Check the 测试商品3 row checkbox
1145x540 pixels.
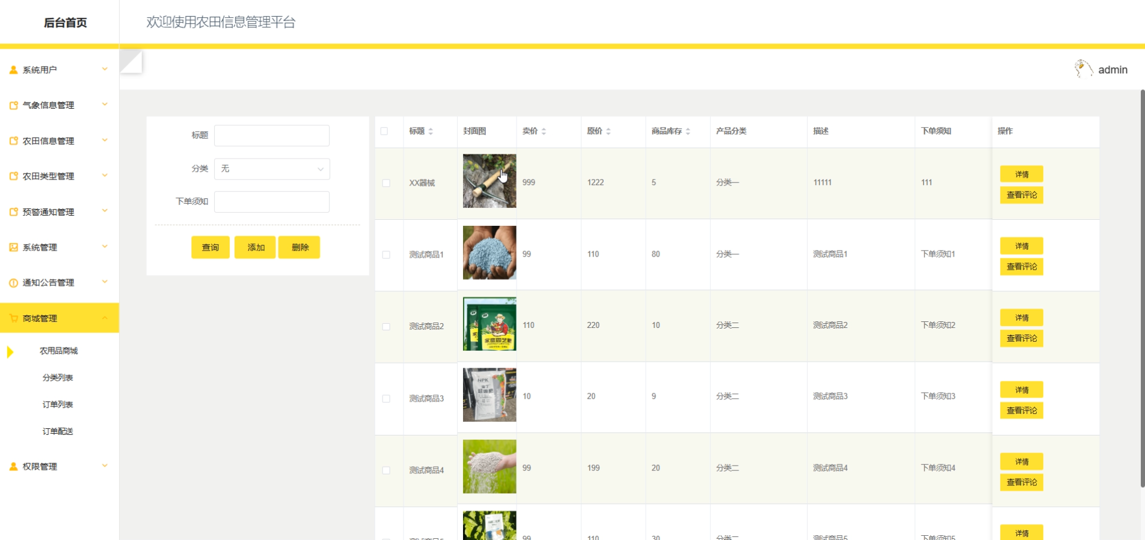coord(386,398)
